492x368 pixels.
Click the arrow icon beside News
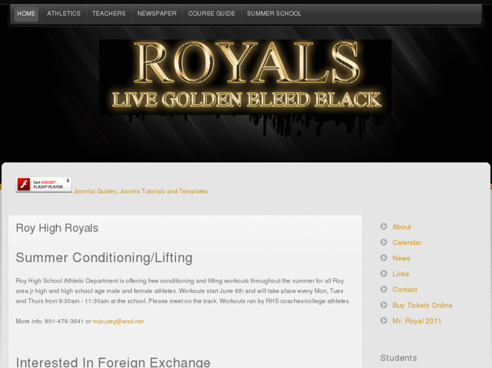pyautogui.click(x=384, y=258)
